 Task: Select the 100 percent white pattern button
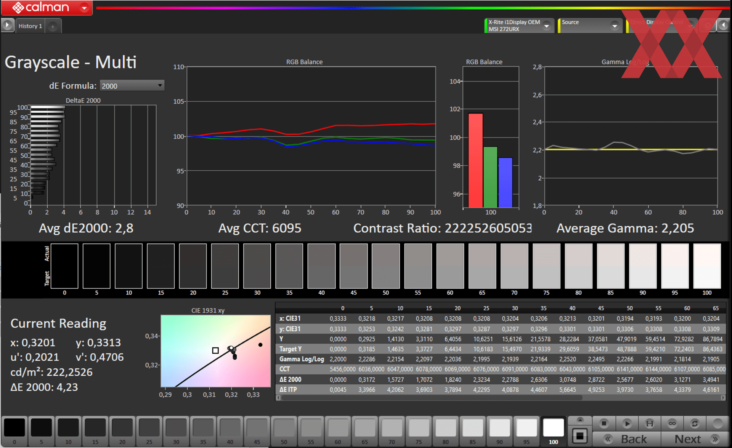554,431
